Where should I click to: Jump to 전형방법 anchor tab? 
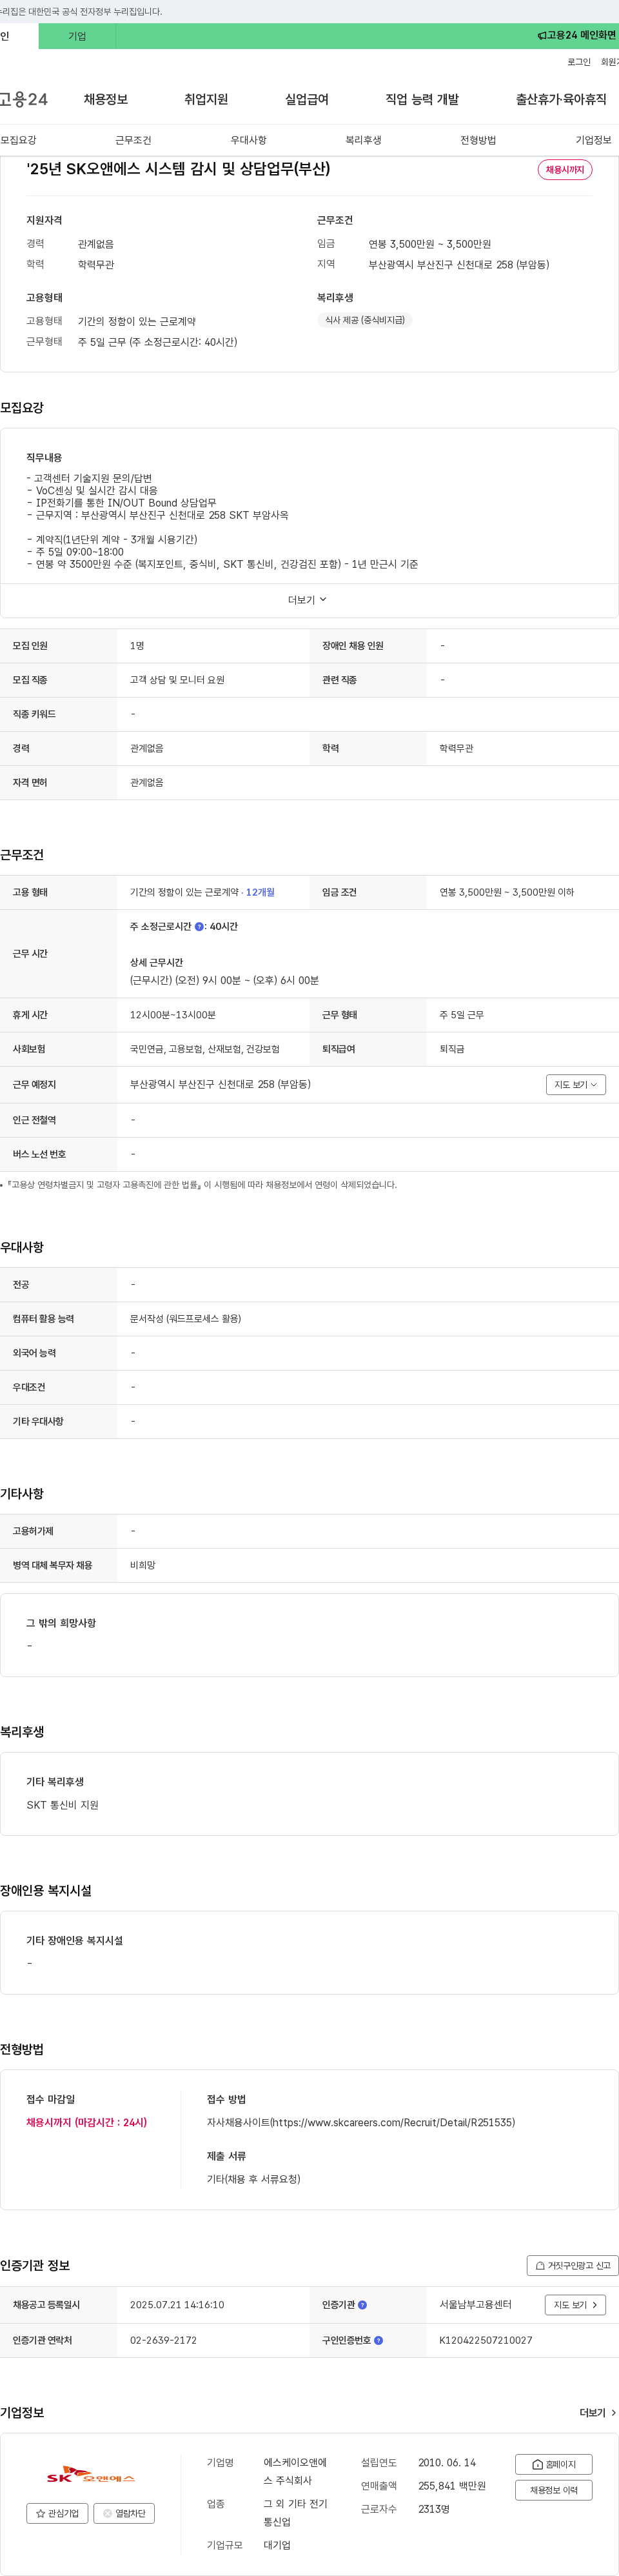[x=478, y=140]
